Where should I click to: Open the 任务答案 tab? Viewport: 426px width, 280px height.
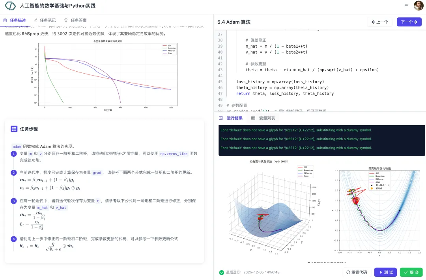(75, 20)
